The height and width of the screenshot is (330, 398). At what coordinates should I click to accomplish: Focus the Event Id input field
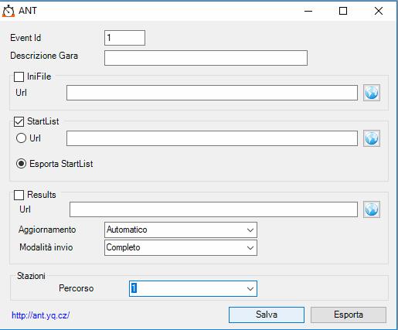[x=124, y=38]
